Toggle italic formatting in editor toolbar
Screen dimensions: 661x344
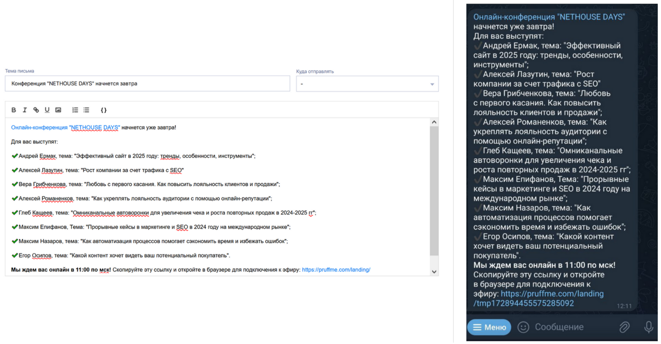[25, 110]
